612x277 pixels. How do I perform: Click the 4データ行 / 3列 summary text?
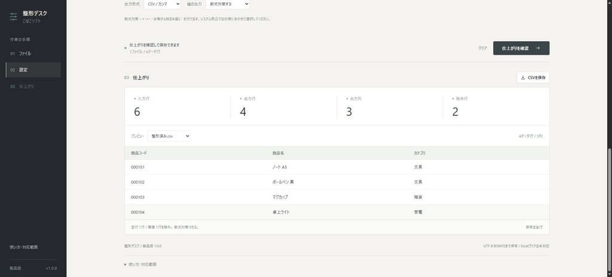tap(531, 136)
